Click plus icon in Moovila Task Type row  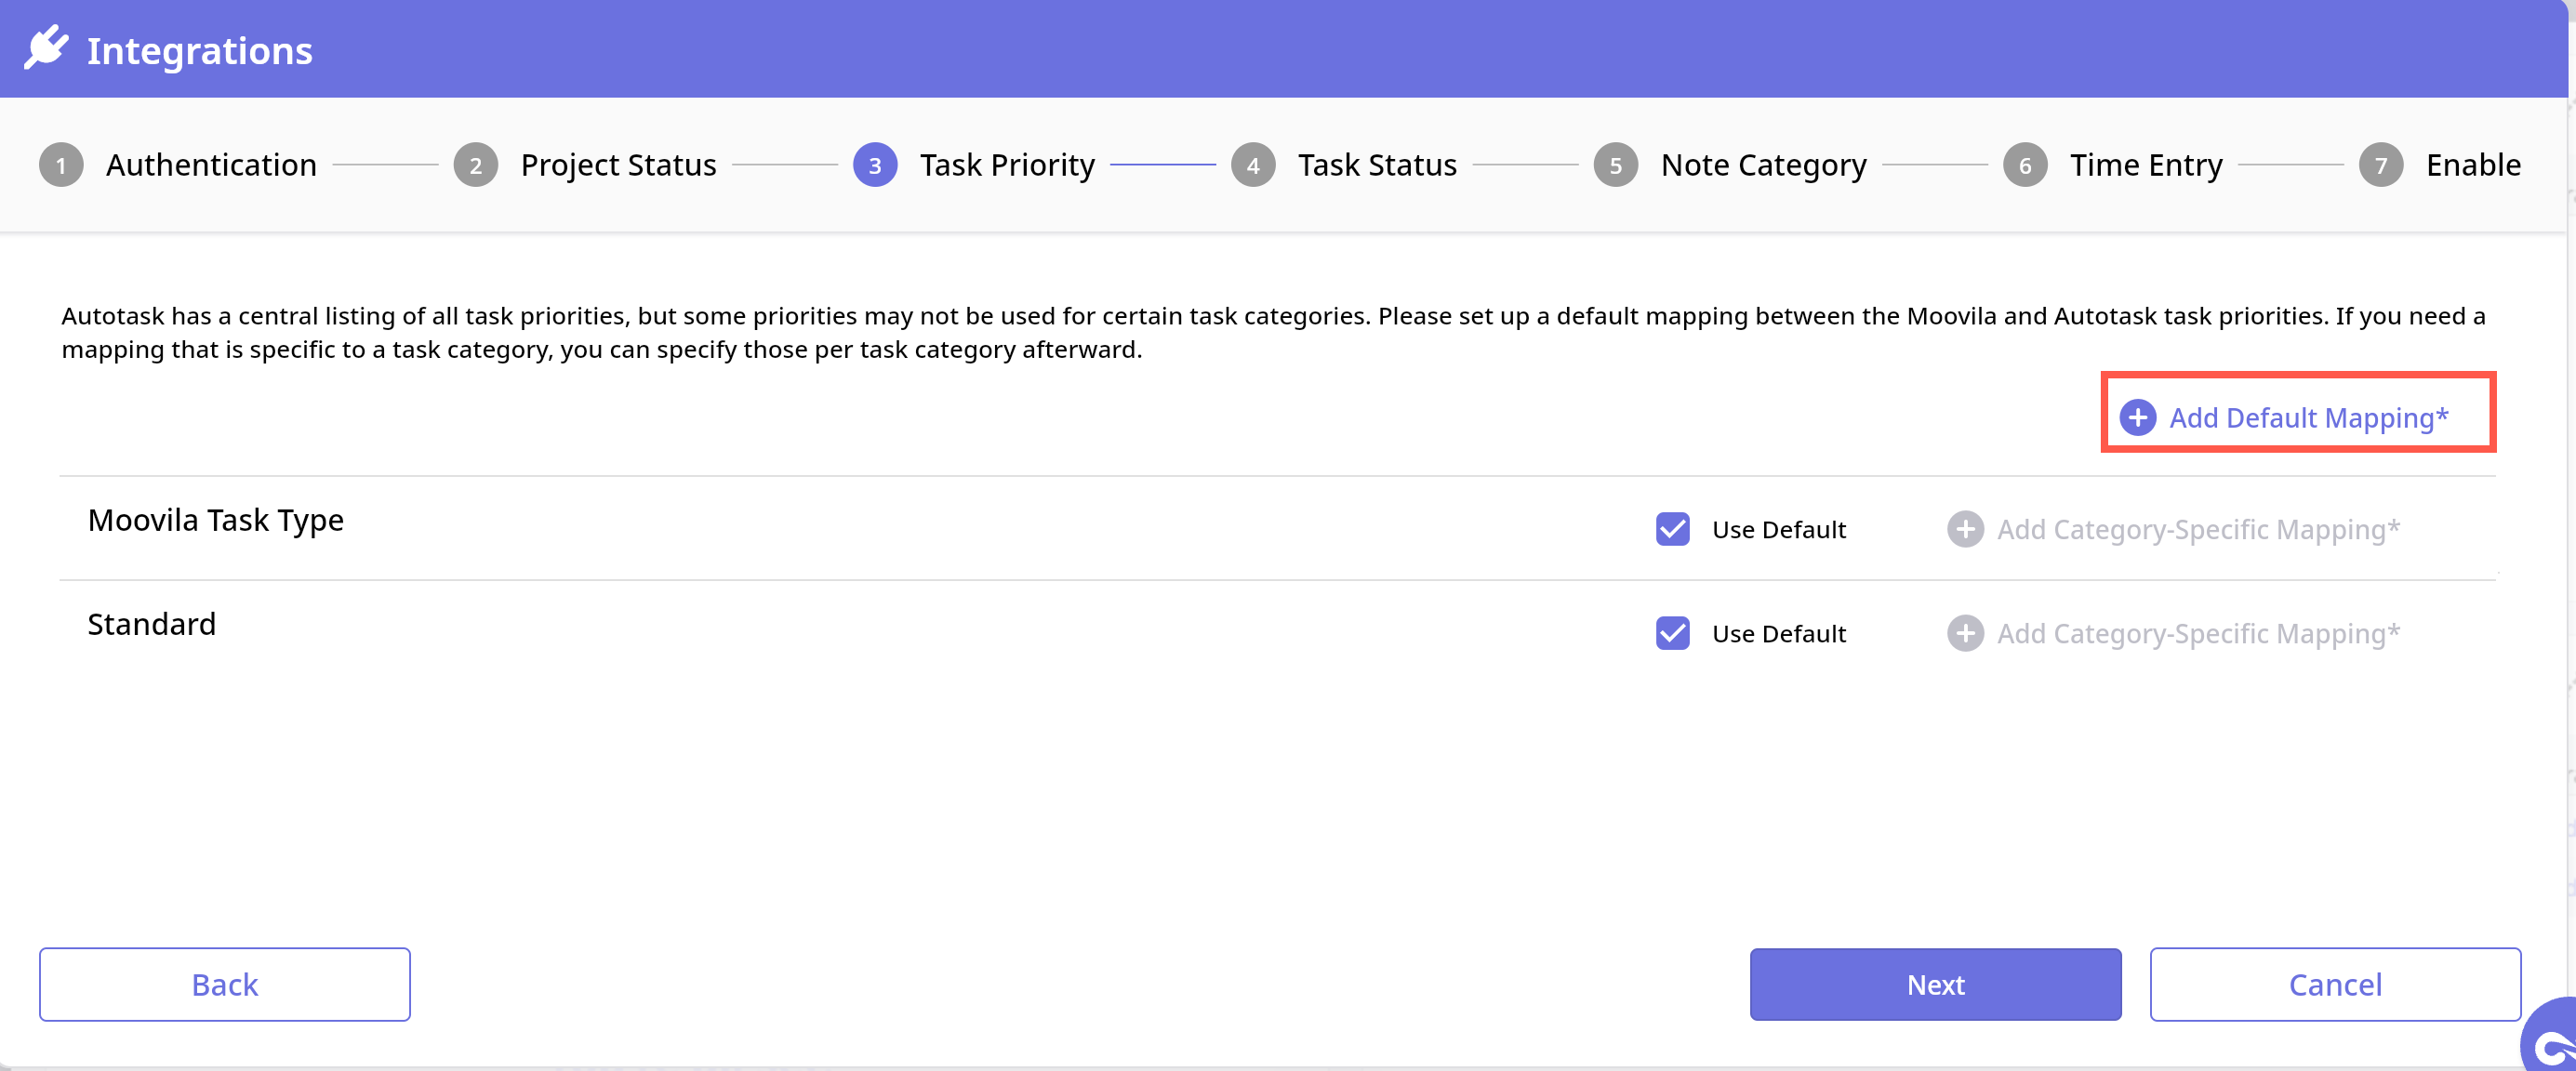point(1964,529)
